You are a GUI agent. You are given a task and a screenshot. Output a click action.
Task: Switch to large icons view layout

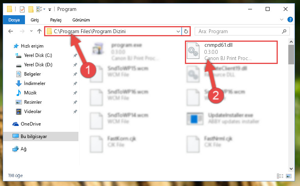[289, 176]
